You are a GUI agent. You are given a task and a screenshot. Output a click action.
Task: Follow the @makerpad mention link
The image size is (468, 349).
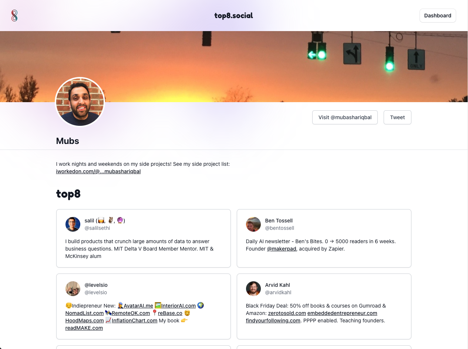point(282,249)
